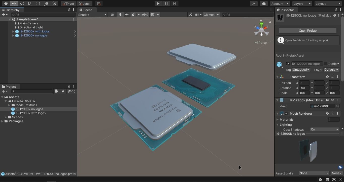Open Collab services sun icon
The width and height of the screenshot is (344, 182).
pos(254,4)
